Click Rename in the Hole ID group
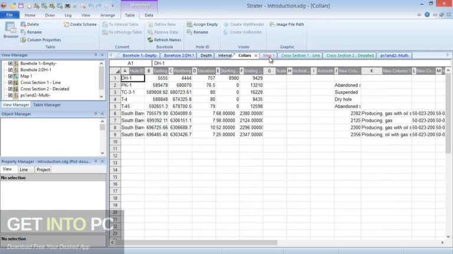The width and height of the screenshot is (453, 254). [x=198, y=32]
